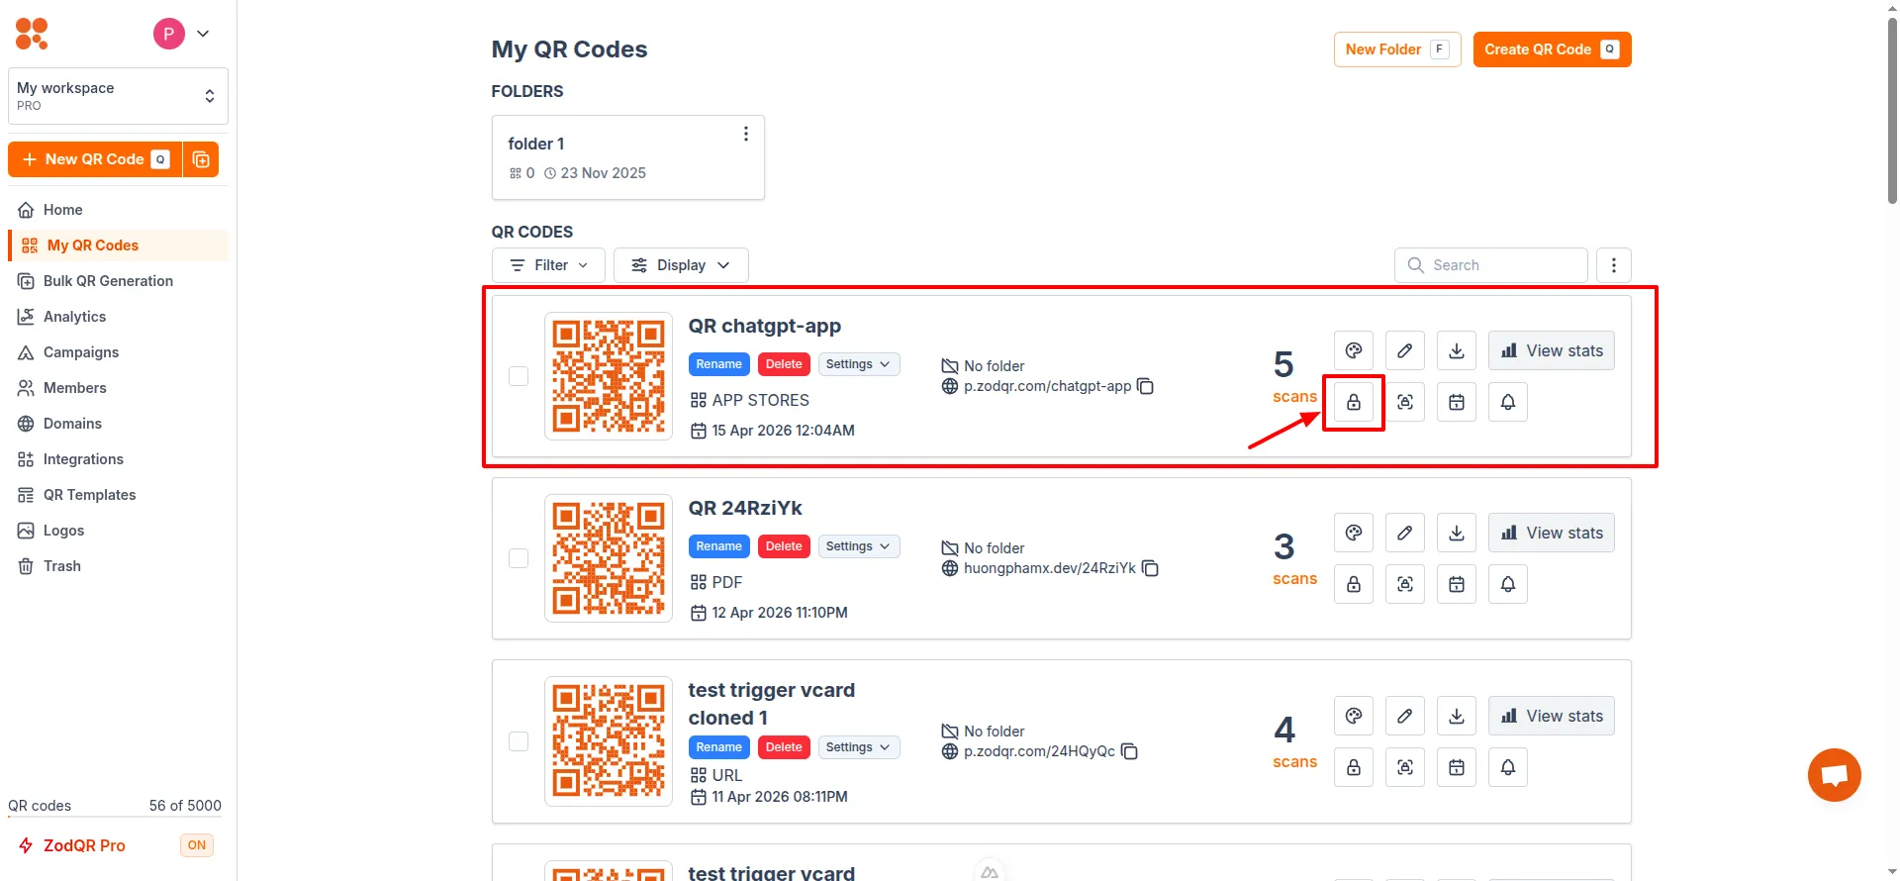Open the Settings dropdown for QR 24RziYk

click(859, 546)
